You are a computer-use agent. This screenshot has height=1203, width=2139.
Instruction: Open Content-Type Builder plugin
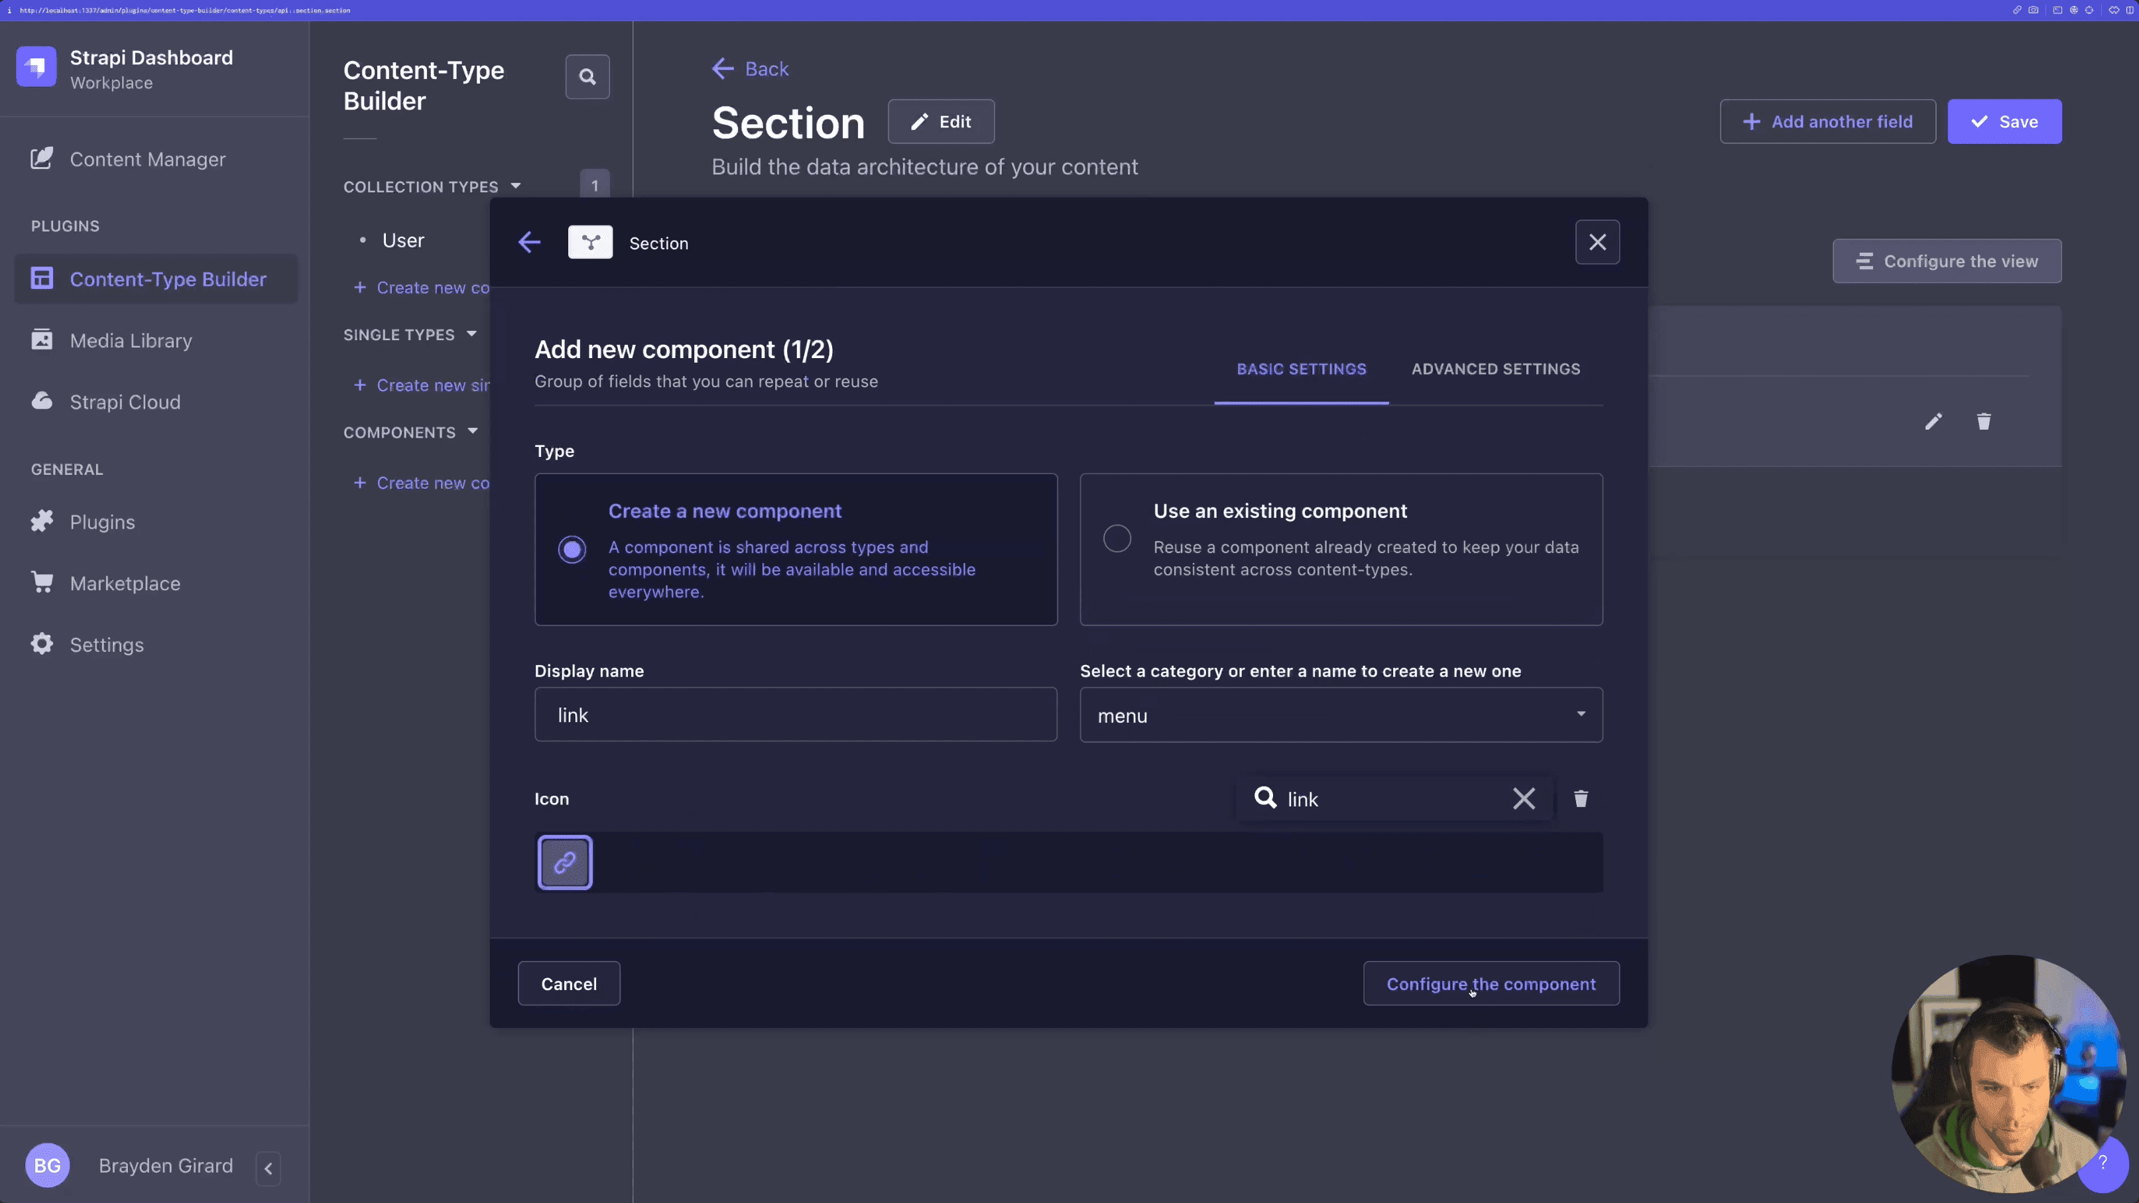(x=155, y=279)
